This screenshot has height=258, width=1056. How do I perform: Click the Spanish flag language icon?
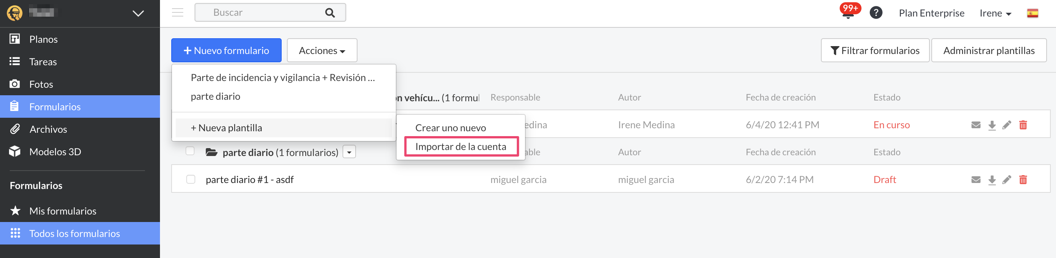point(1032,13)
